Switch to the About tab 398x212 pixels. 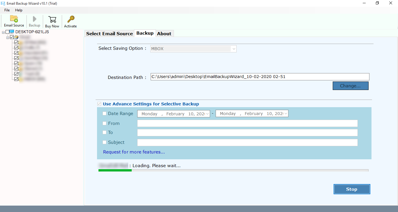164,33
